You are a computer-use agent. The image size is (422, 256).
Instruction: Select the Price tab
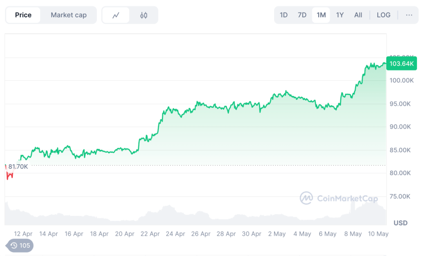tap(23, 15)
